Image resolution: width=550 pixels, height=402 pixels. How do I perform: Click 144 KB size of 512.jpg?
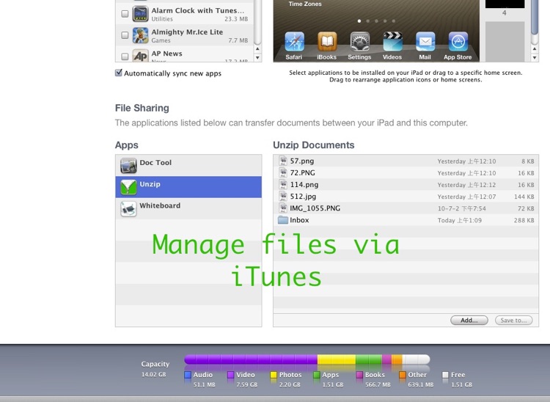(524, 197)
